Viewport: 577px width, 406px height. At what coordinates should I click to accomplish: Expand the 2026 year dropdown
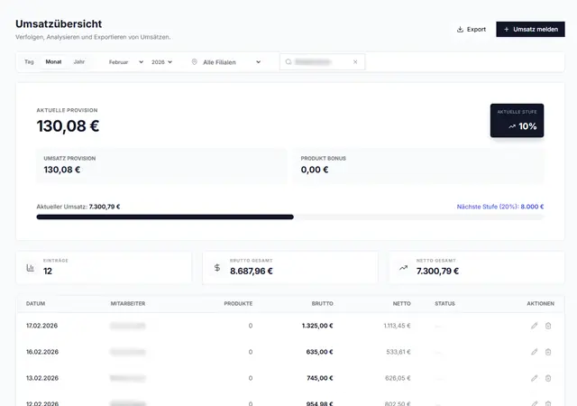coord(164,62)
